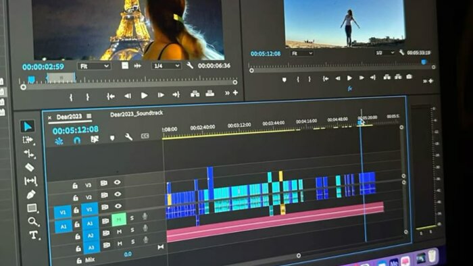This screenshot has width=473, height=266.
Task: Hide the V3 track eye
Action: 118,182
